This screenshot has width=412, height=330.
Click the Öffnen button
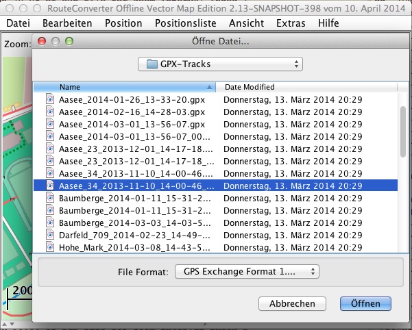[365, 303]
